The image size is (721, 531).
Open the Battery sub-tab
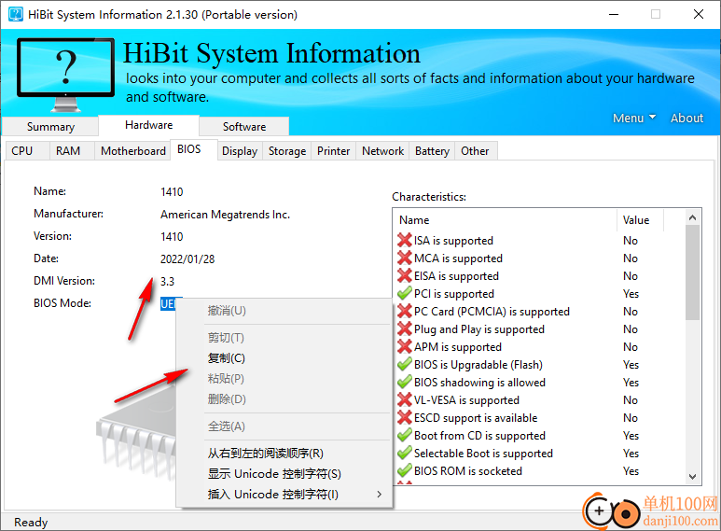click(432, 151)
